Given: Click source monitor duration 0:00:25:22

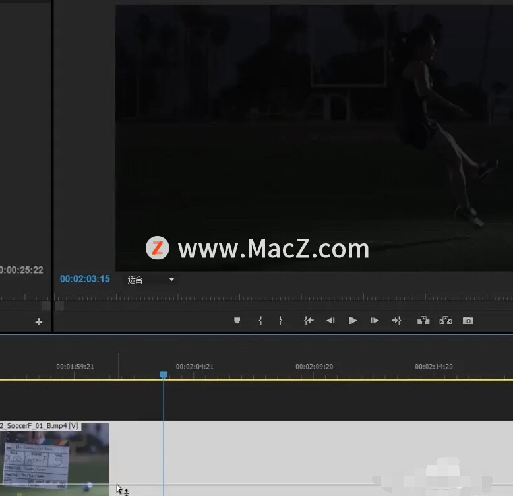Looking at the screenshot, I should (22, 270).
